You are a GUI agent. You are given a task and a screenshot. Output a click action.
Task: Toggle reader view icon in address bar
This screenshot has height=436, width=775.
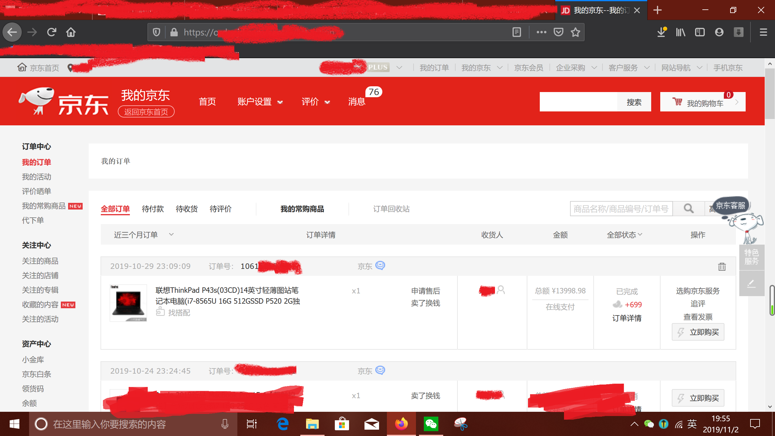[517, 32]
